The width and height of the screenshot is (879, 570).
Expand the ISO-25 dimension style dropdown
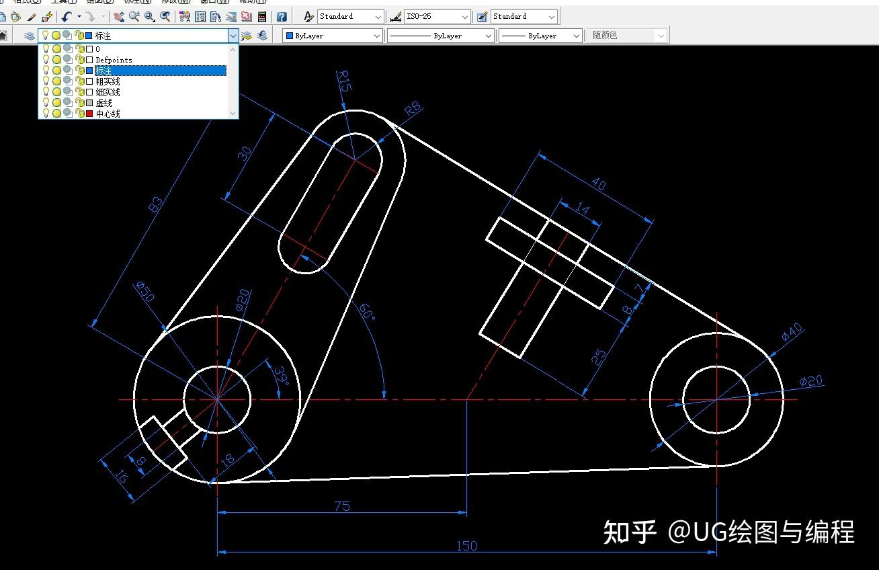pos(464,16)
